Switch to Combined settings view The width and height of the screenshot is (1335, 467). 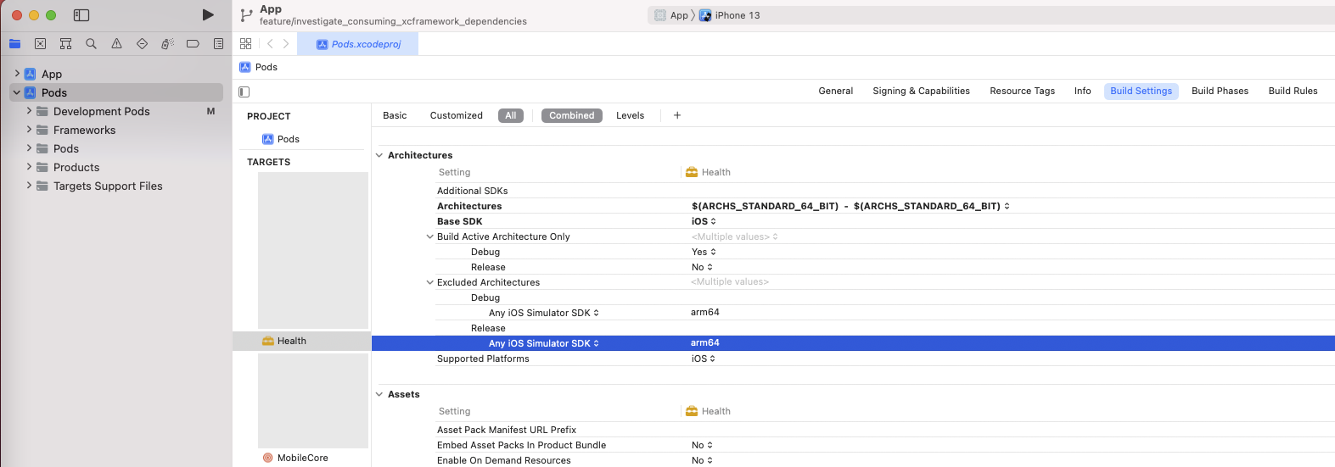[572, 115]
